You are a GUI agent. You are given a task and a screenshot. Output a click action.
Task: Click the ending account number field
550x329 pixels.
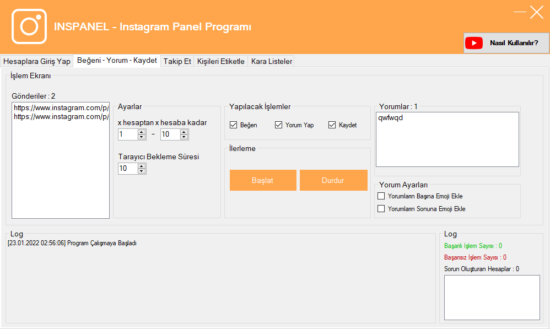pyautogui.click(x=170, y=134)
